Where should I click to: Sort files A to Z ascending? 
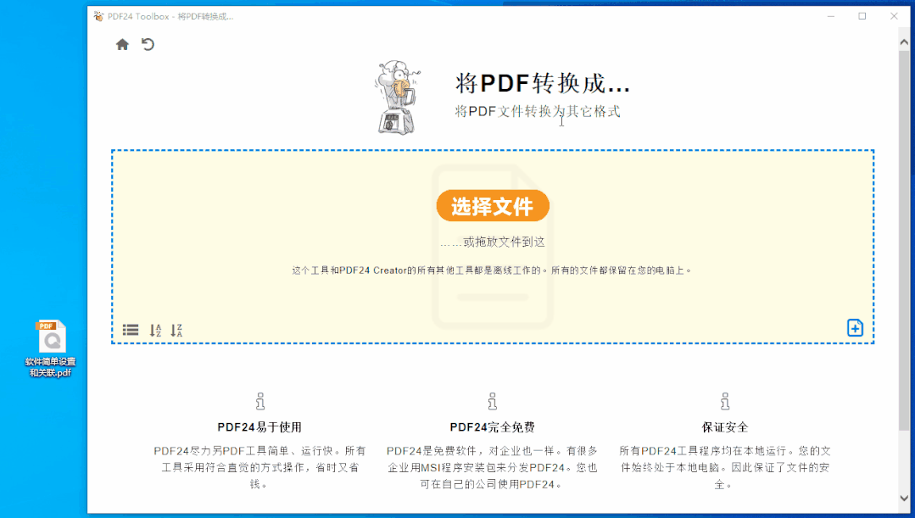coord(155,330)
